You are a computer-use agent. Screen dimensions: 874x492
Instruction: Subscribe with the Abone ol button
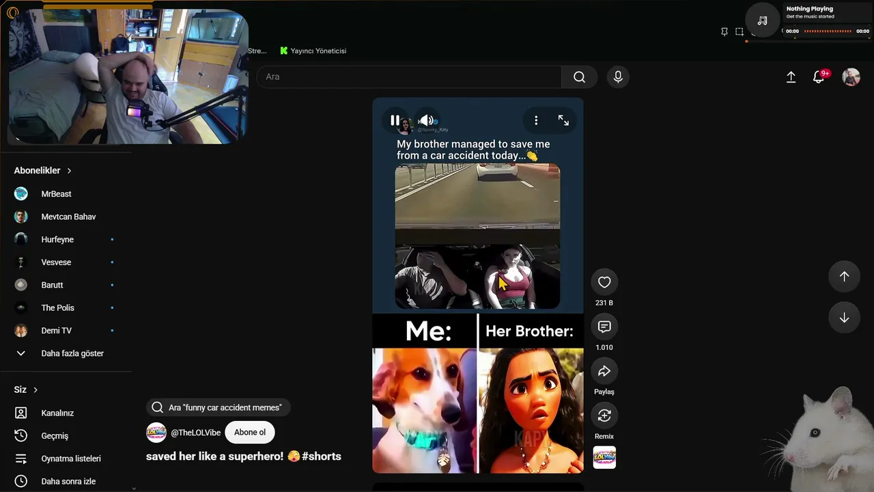[x=250, y=433]
